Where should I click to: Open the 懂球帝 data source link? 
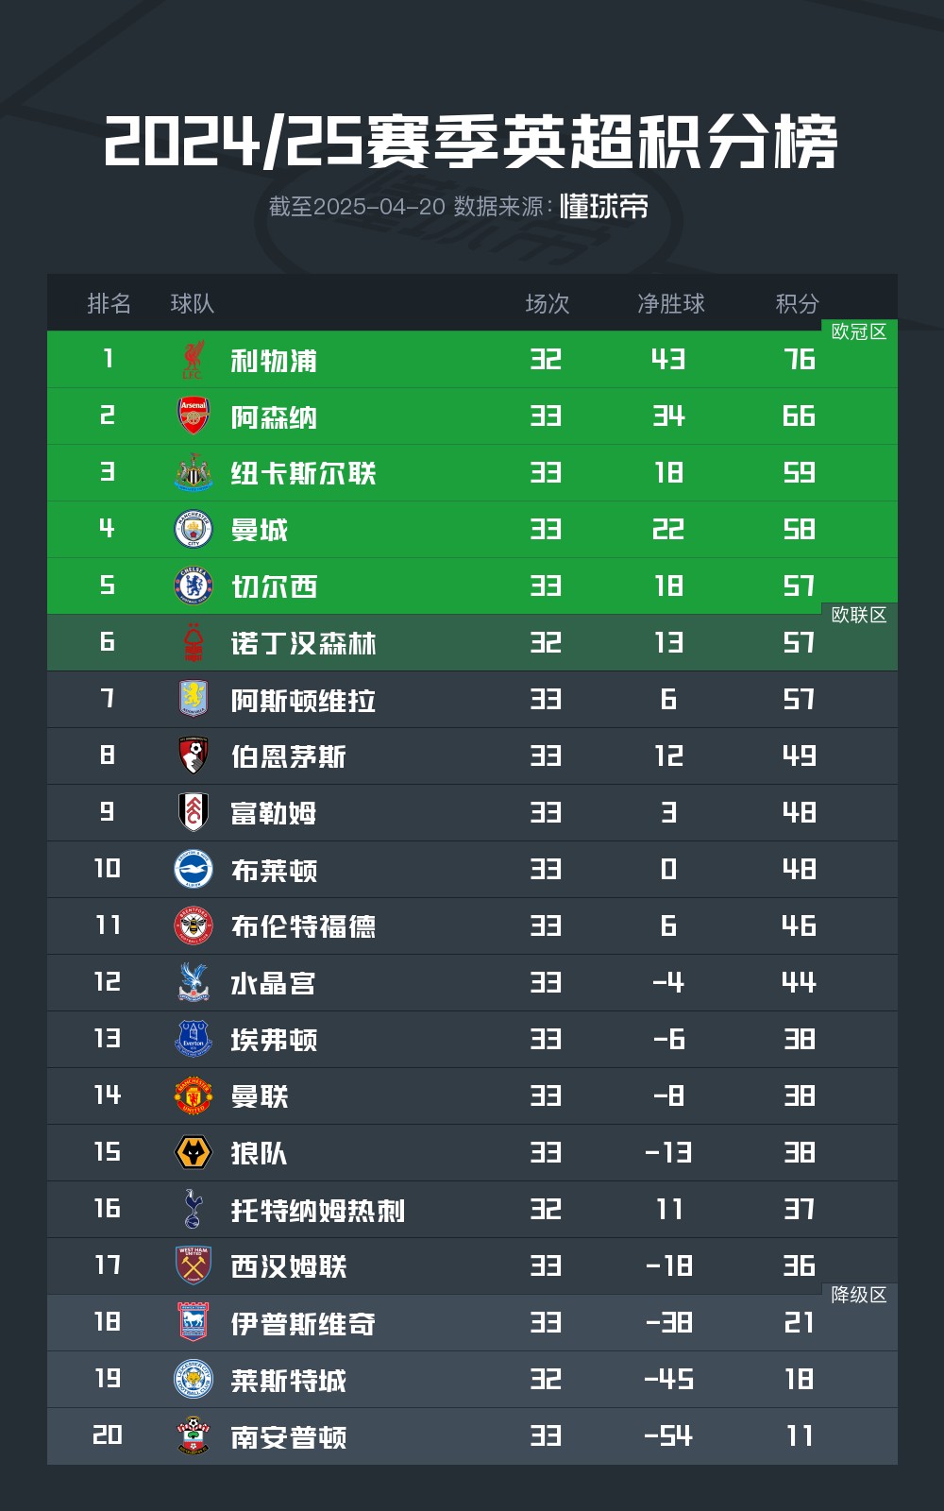pos(604,207)
